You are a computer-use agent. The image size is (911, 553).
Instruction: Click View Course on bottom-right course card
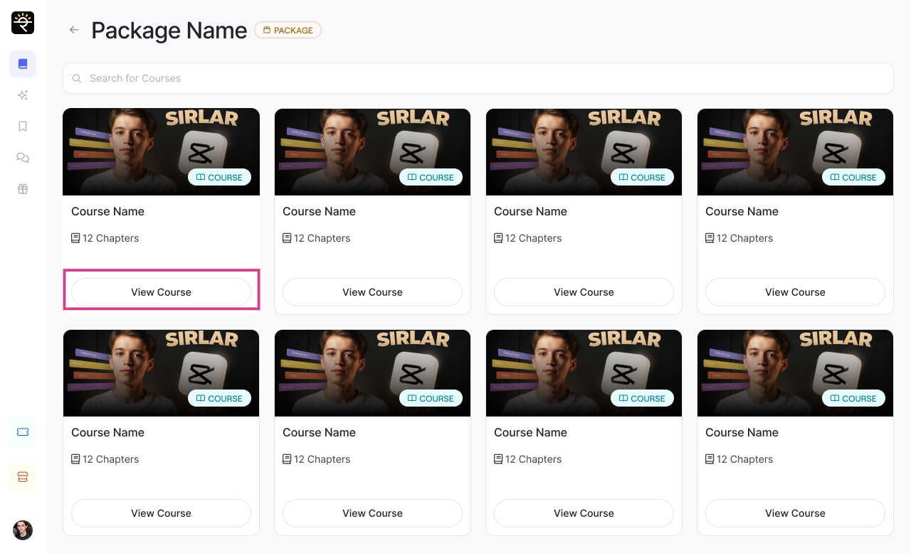click(x=795, y=513)
